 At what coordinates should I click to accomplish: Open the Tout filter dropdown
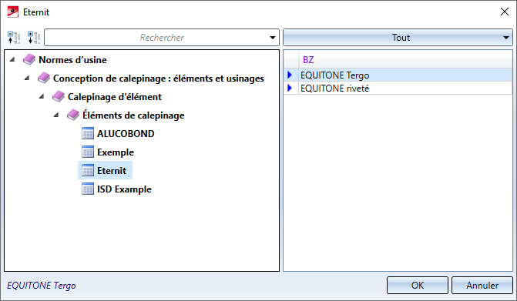coord(398,38)
